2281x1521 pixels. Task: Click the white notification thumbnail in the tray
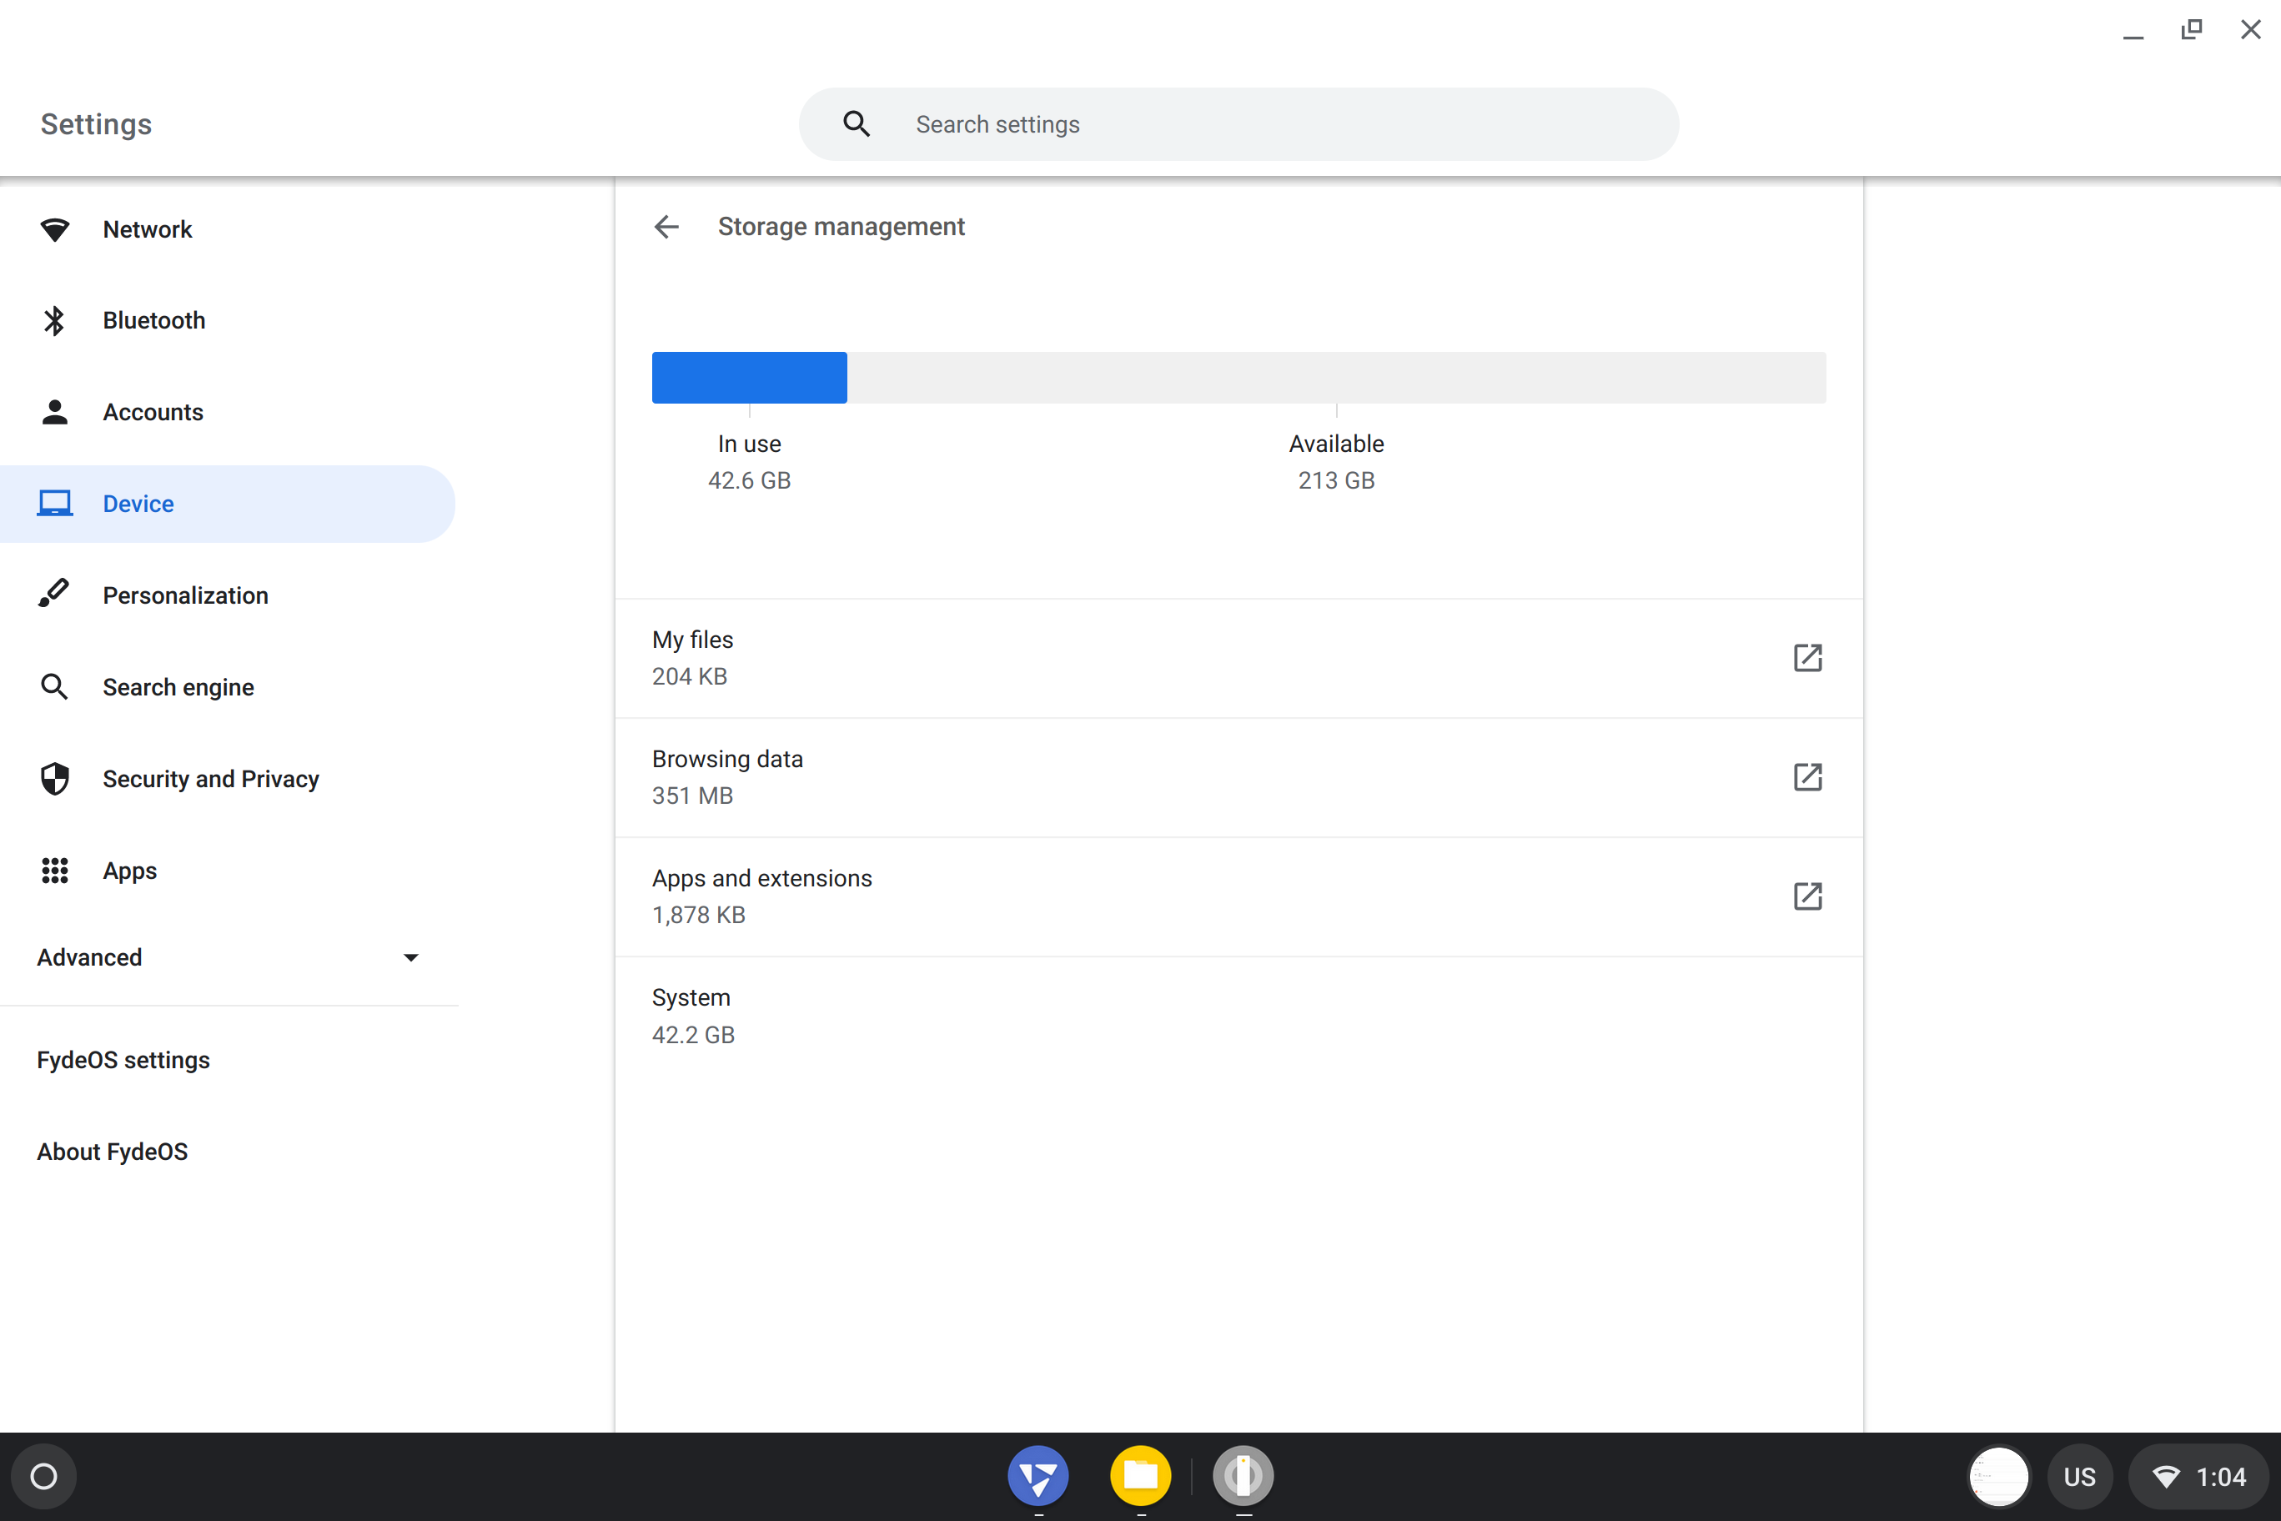click(1998, 1476)
